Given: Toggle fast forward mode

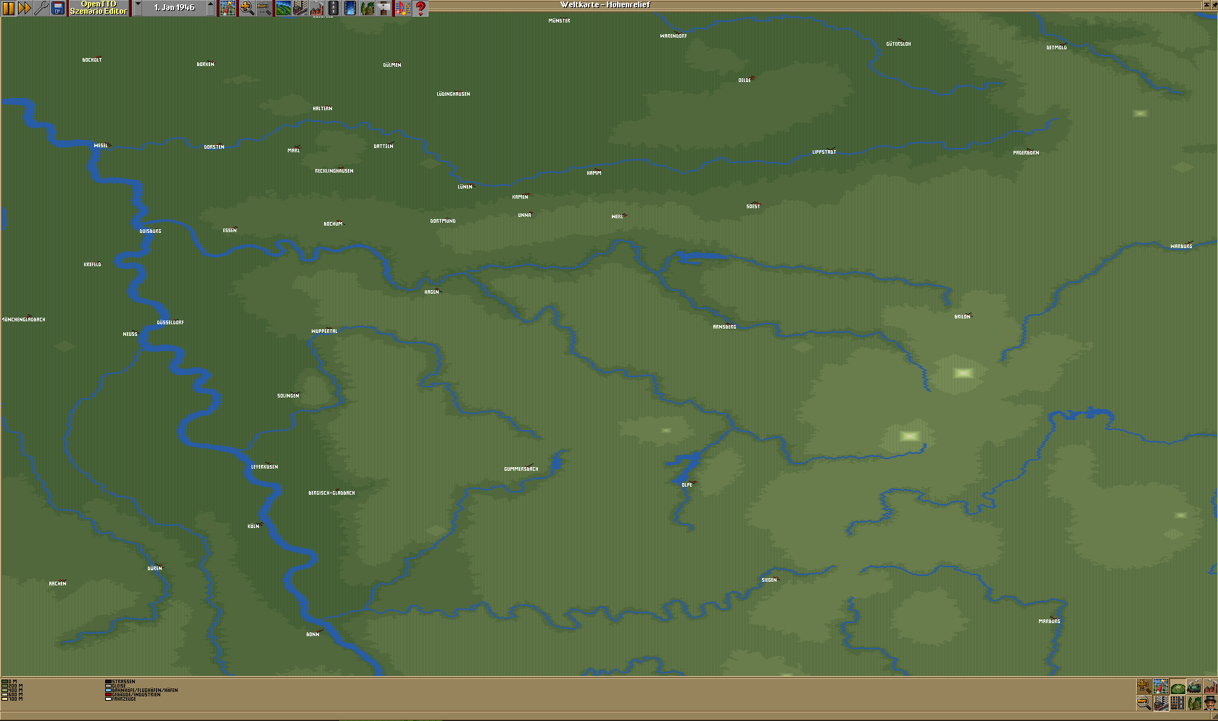Looking at the screenshot, I should pos(25,8).
